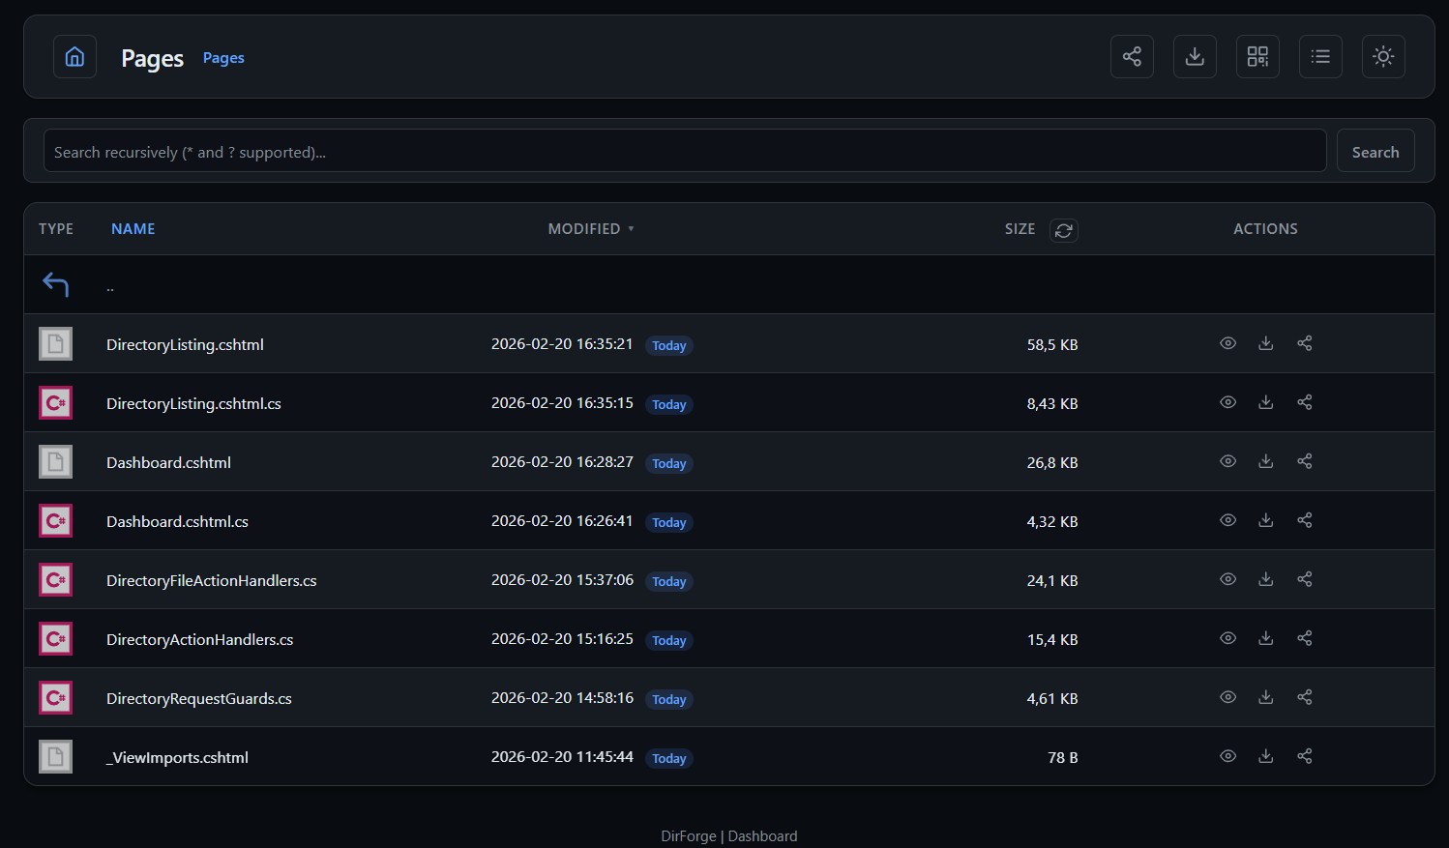1449x848 pixels.
Task: Switch to list view with the header icon
Action: coord(1320,56)
